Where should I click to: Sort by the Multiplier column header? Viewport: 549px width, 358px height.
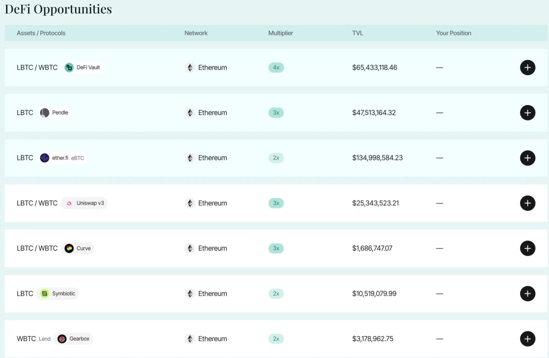pyautogui.click(x=280, y=33)
